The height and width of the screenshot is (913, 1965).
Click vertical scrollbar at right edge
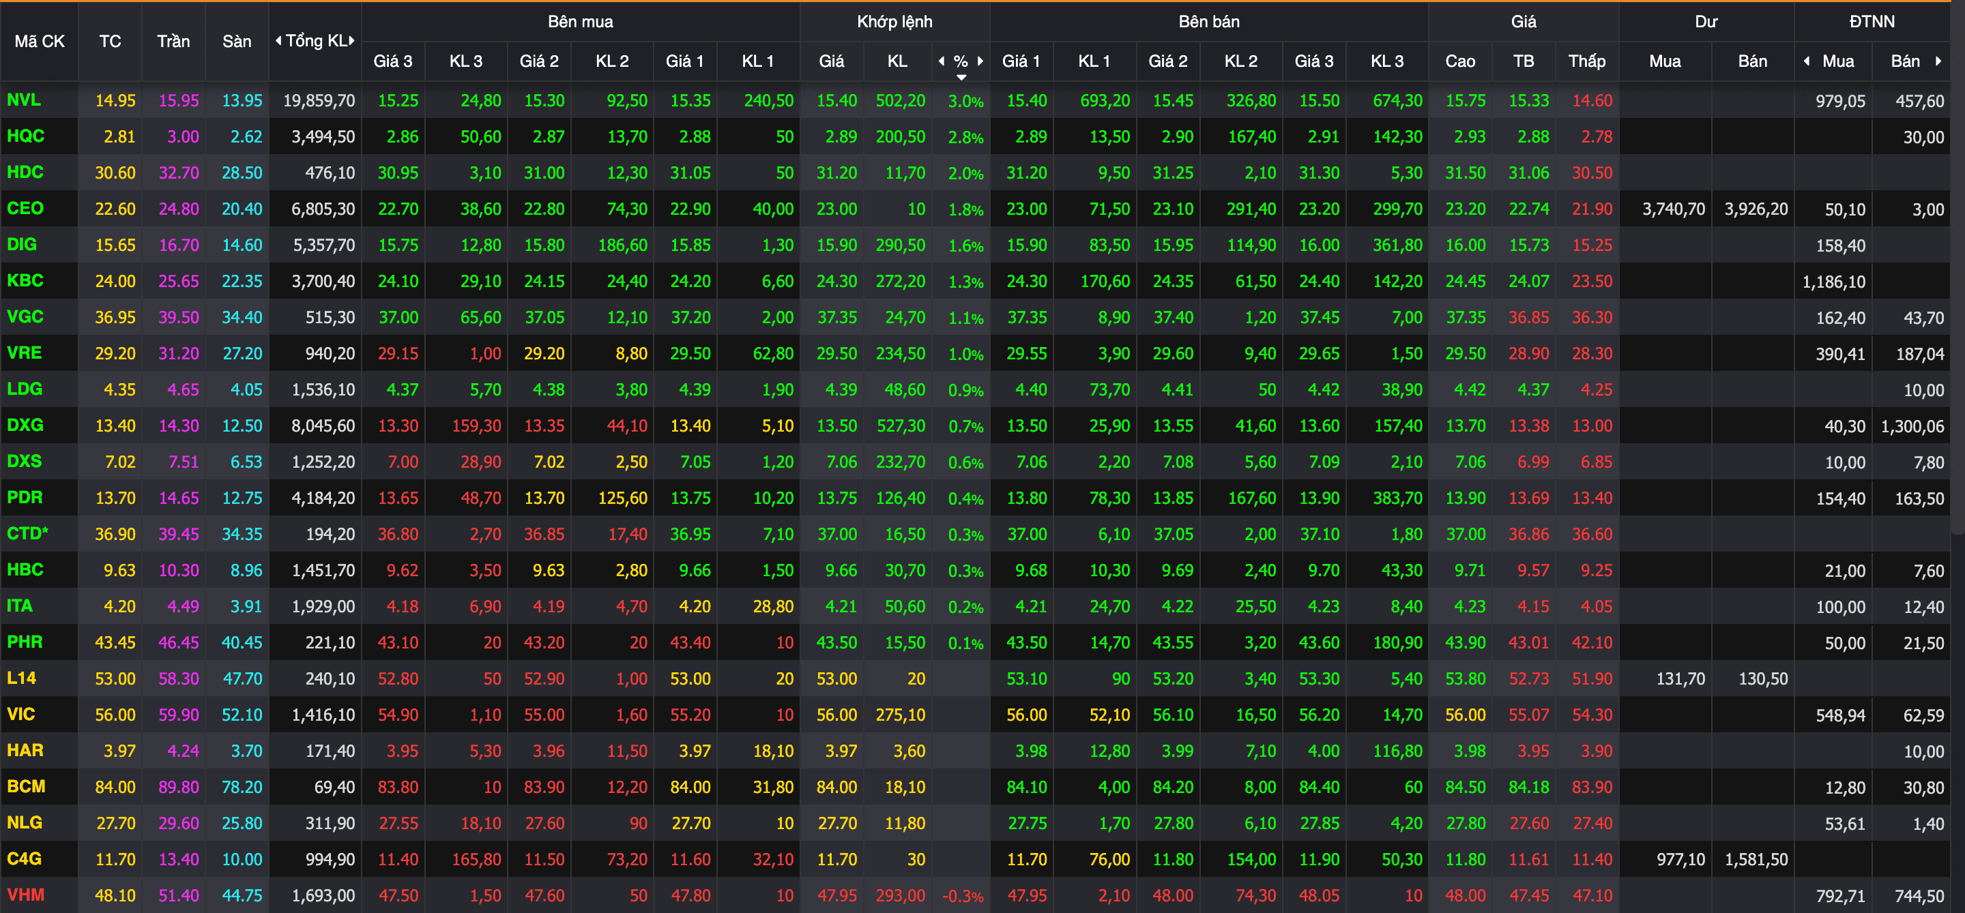[x=1959, y=267]
